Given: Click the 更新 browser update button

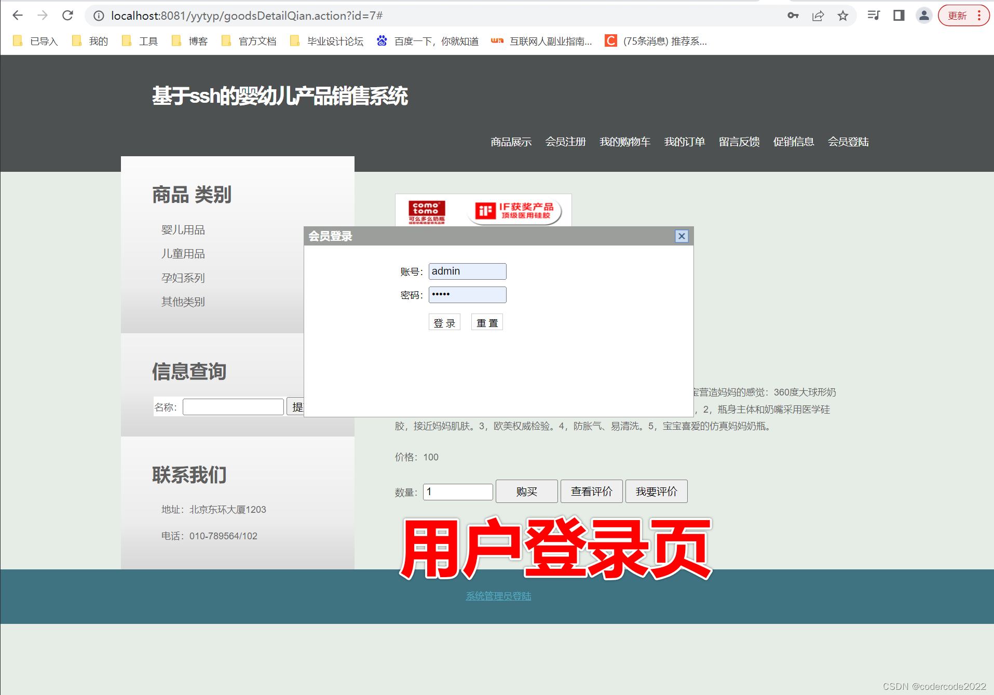Looking at the screenshot, I should pyautogui.click(x=958, y=16).
